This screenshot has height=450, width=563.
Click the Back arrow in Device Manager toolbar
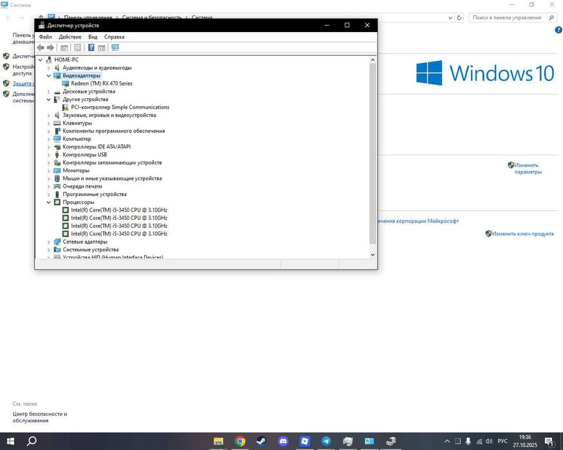point(41,48)
